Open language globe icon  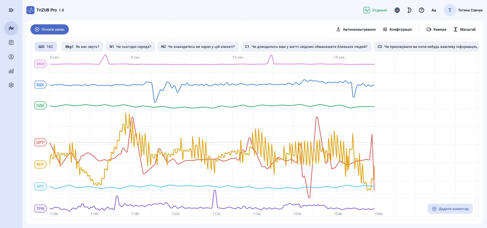click(397, 10)
